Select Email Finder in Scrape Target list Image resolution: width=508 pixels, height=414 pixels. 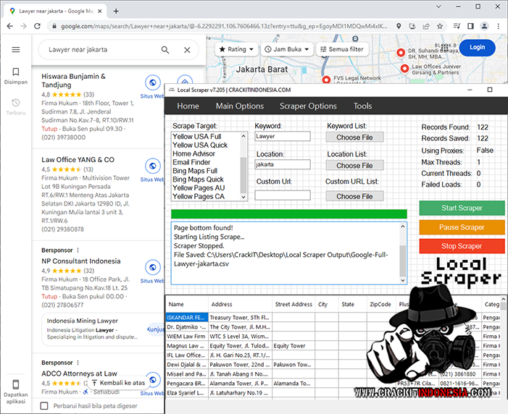point(191,162)
